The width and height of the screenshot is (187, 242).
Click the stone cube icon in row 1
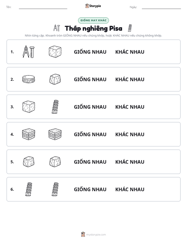[55, 52]
